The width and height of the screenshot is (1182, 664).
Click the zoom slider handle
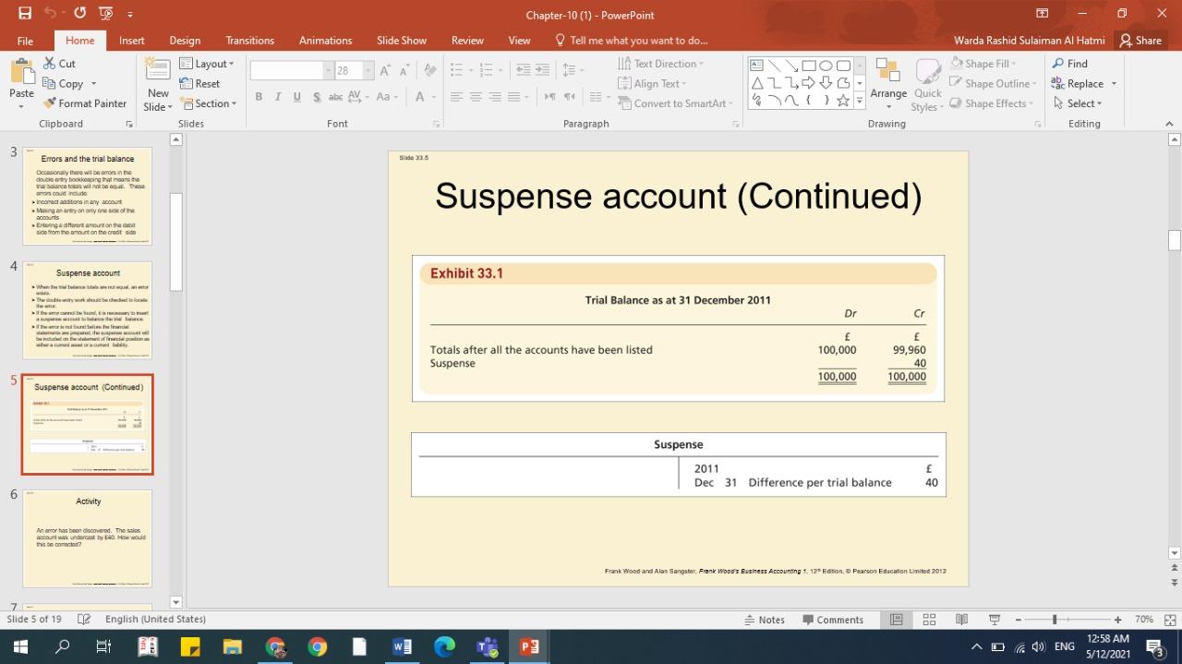click(x=1055, y=620)
